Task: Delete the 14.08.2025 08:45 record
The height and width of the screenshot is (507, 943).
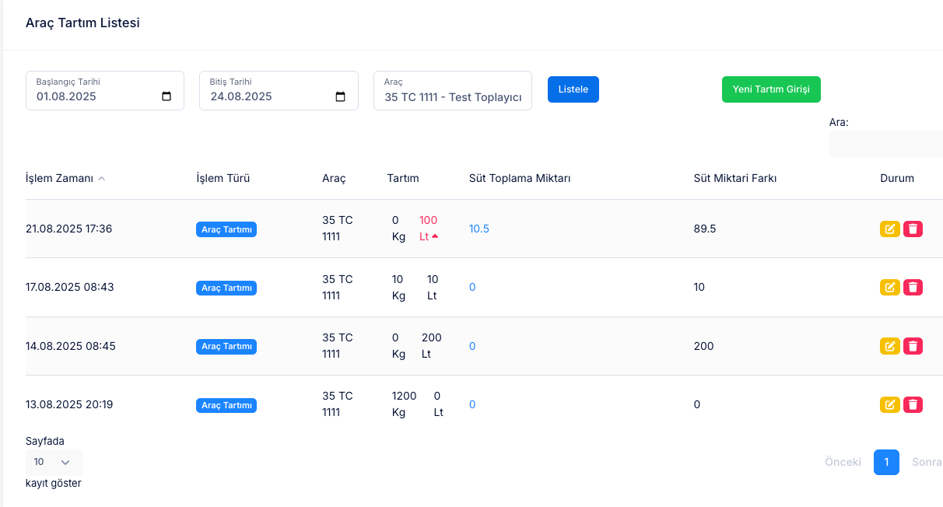Action: pos(913,346)
